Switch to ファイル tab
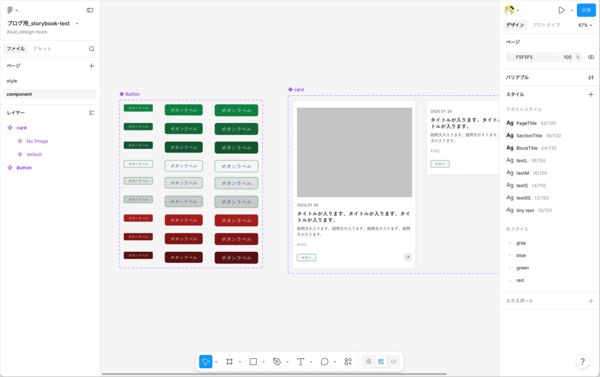 click(16, 49)
